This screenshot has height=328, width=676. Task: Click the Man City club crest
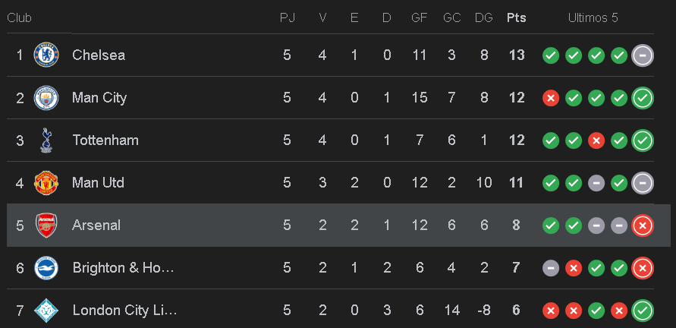[x=46, y=98]
